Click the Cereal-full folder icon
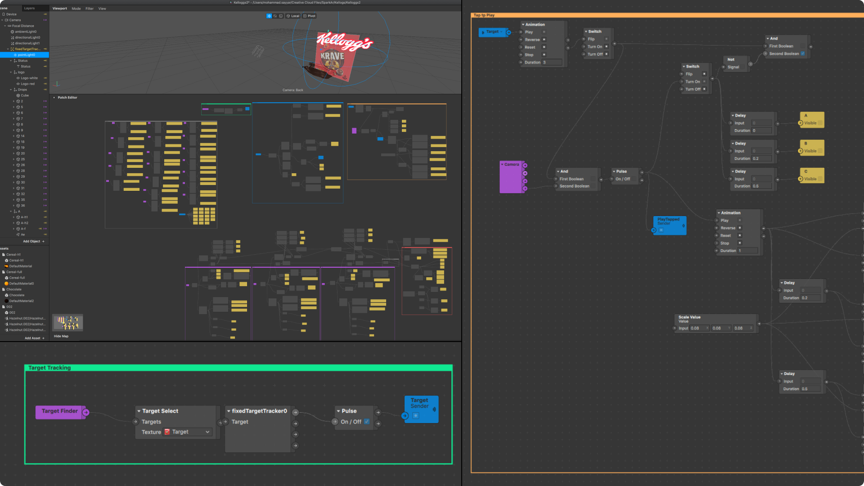The height and width of the screenshot is (486, 864). click(x=4, y=272)
